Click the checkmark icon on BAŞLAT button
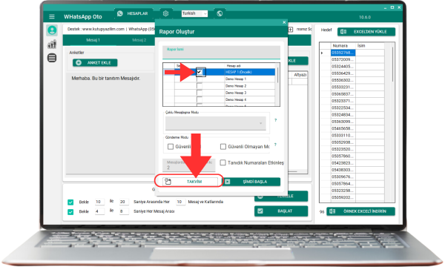The image size is (445, 267). (260, 211)
